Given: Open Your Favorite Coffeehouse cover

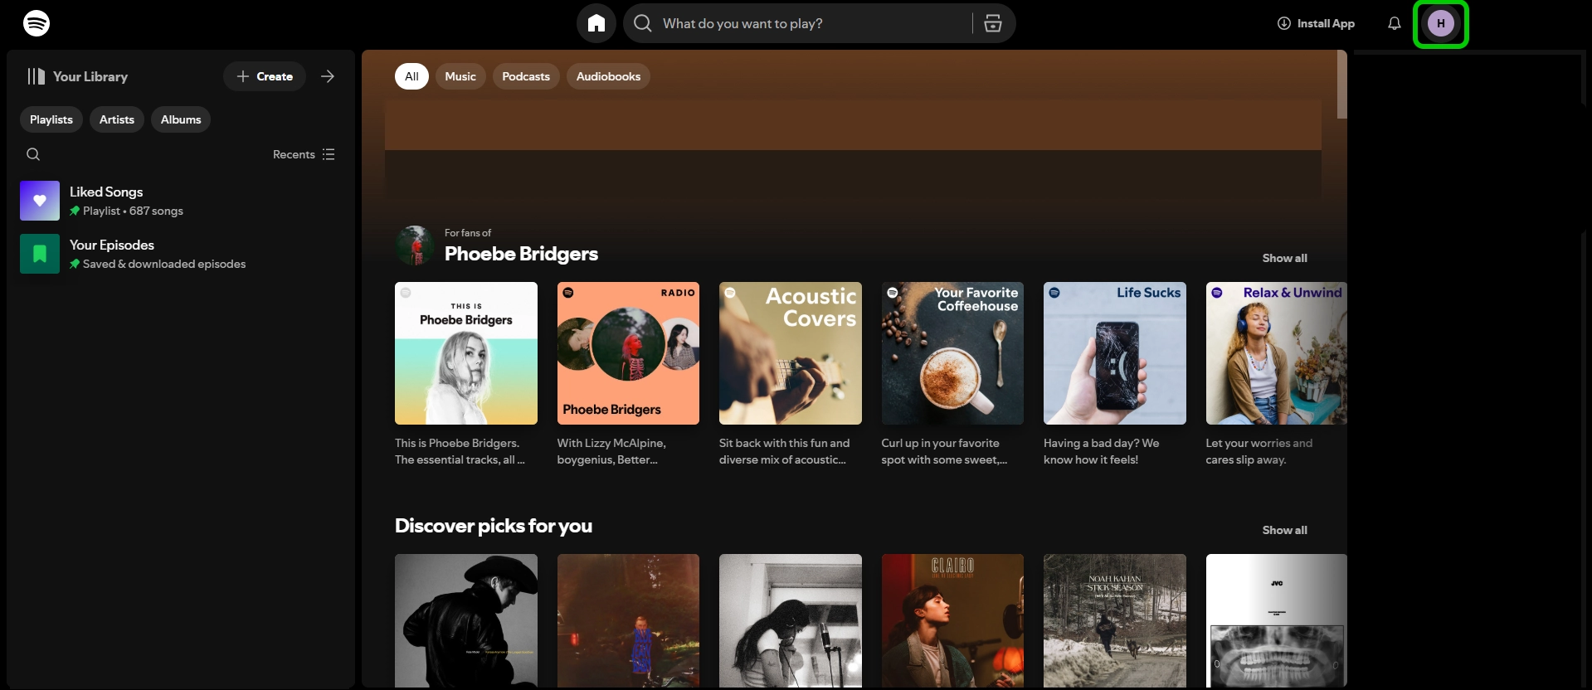Looking at the screenshot, I should [952, 353].
